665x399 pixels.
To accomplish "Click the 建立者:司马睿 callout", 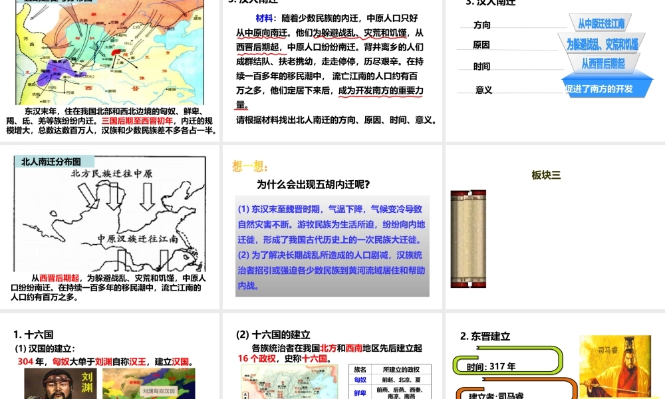I will (517, 389).
